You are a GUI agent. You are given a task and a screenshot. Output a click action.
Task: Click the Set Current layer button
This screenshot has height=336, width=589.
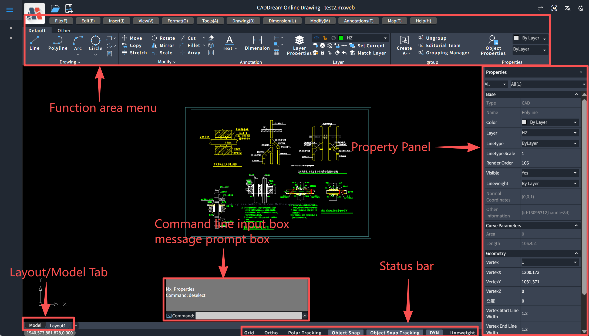[x=367, y=46]
